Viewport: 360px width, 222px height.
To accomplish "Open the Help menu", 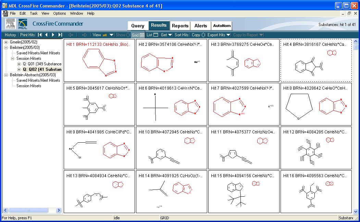I will click(91, 13).
